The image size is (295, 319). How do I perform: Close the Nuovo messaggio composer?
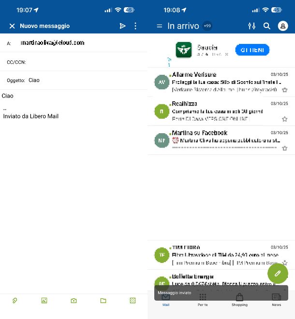12,26
